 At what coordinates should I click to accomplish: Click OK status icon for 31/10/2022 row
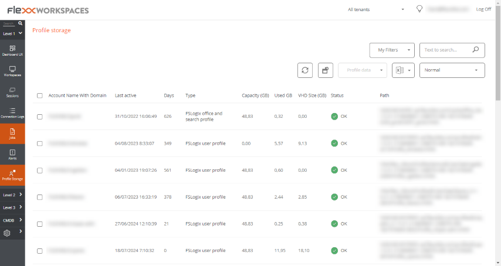pos(334,117)
